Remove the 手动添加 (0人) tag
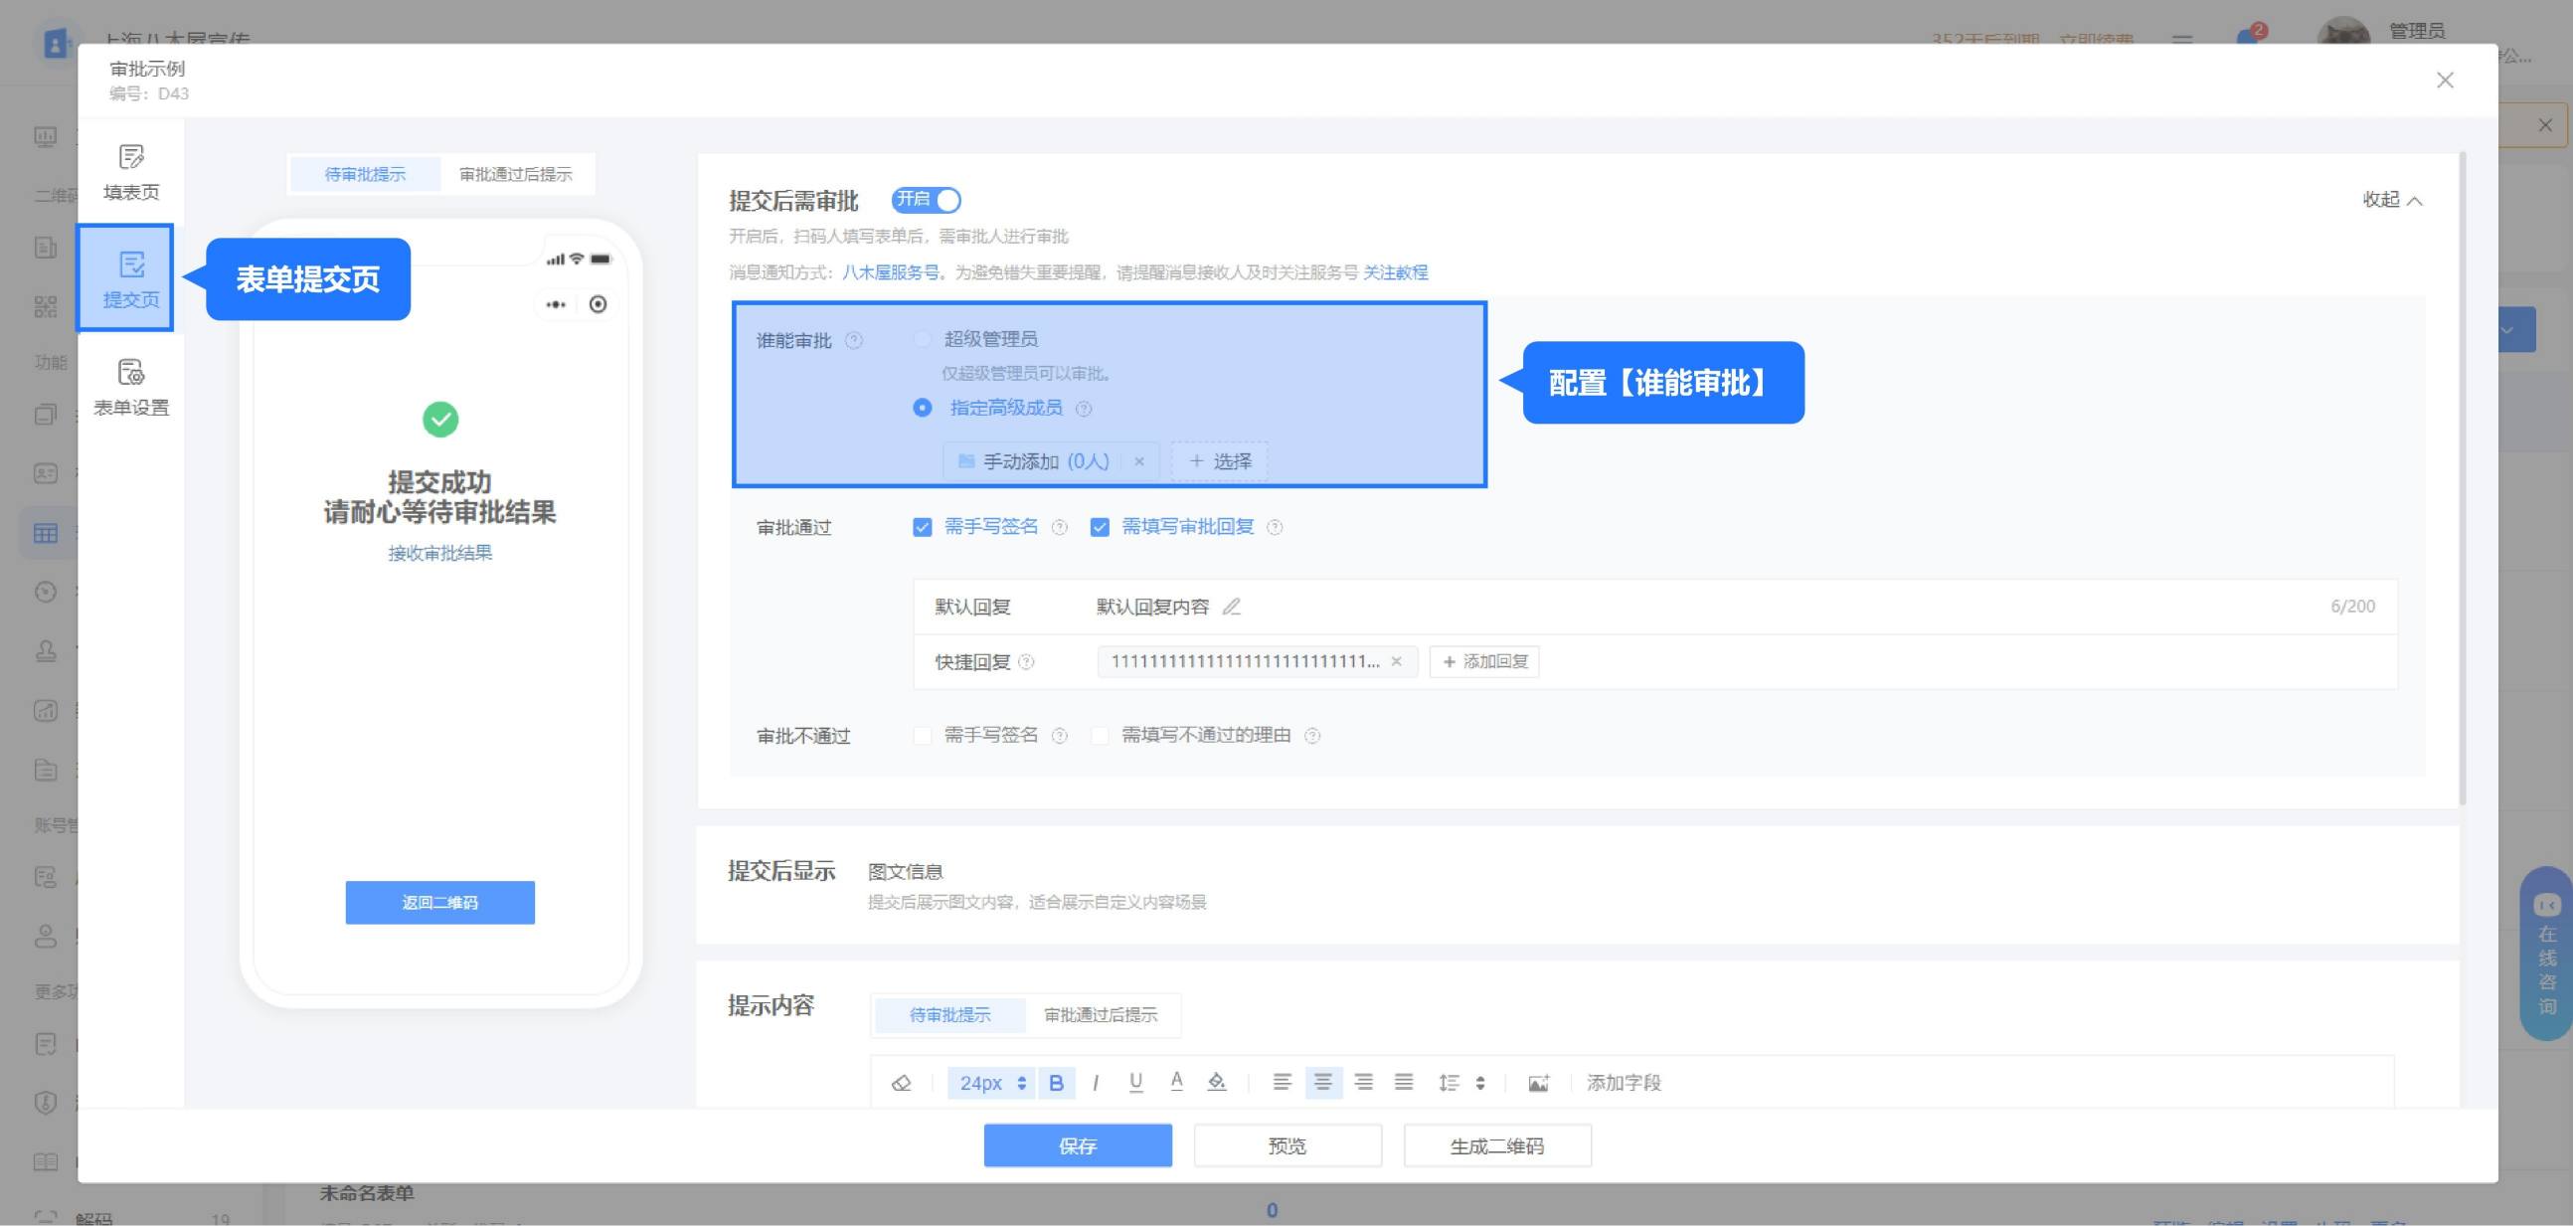Viewport: 2573px width, 1226px height. (x=1138, y=461)
